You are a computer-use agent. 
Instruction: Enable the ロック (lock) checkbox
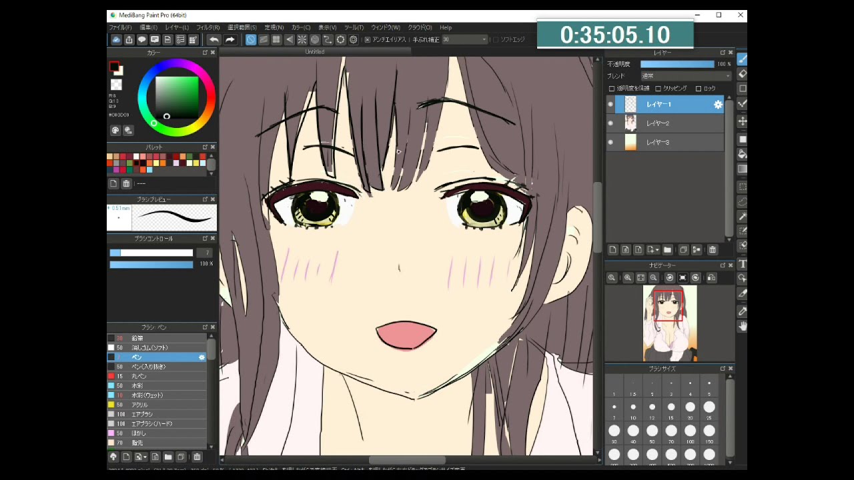699,89
